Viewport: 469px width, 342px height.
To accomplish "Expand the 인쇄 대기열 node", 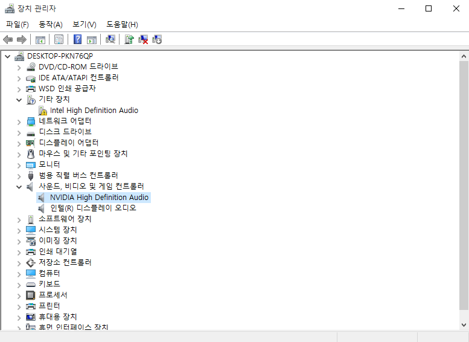I will (x=19, y=253).
